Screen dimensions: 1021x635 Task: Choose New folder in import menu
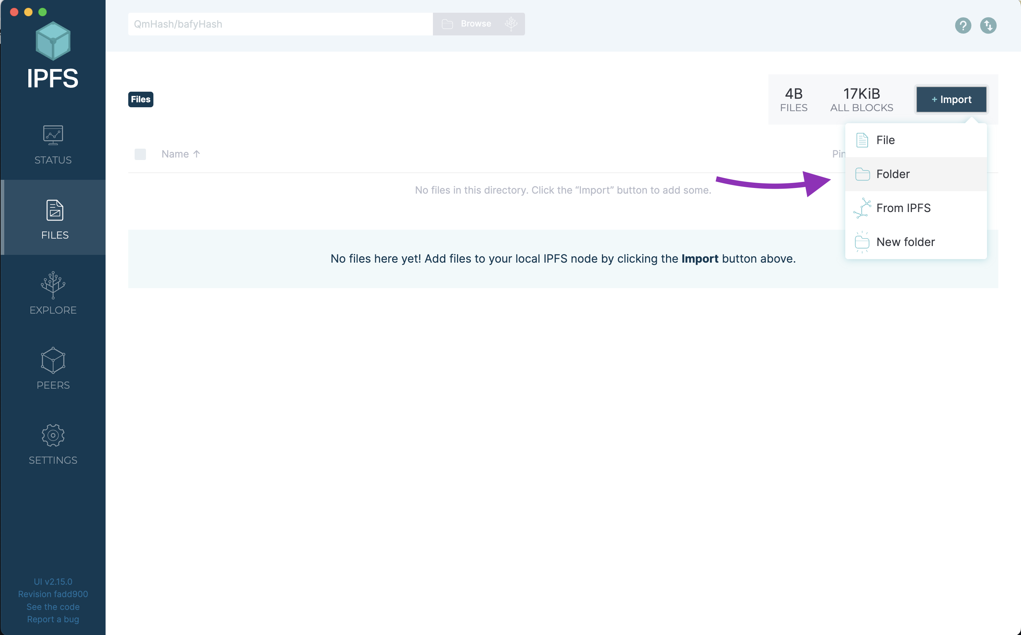pos(916,242)
